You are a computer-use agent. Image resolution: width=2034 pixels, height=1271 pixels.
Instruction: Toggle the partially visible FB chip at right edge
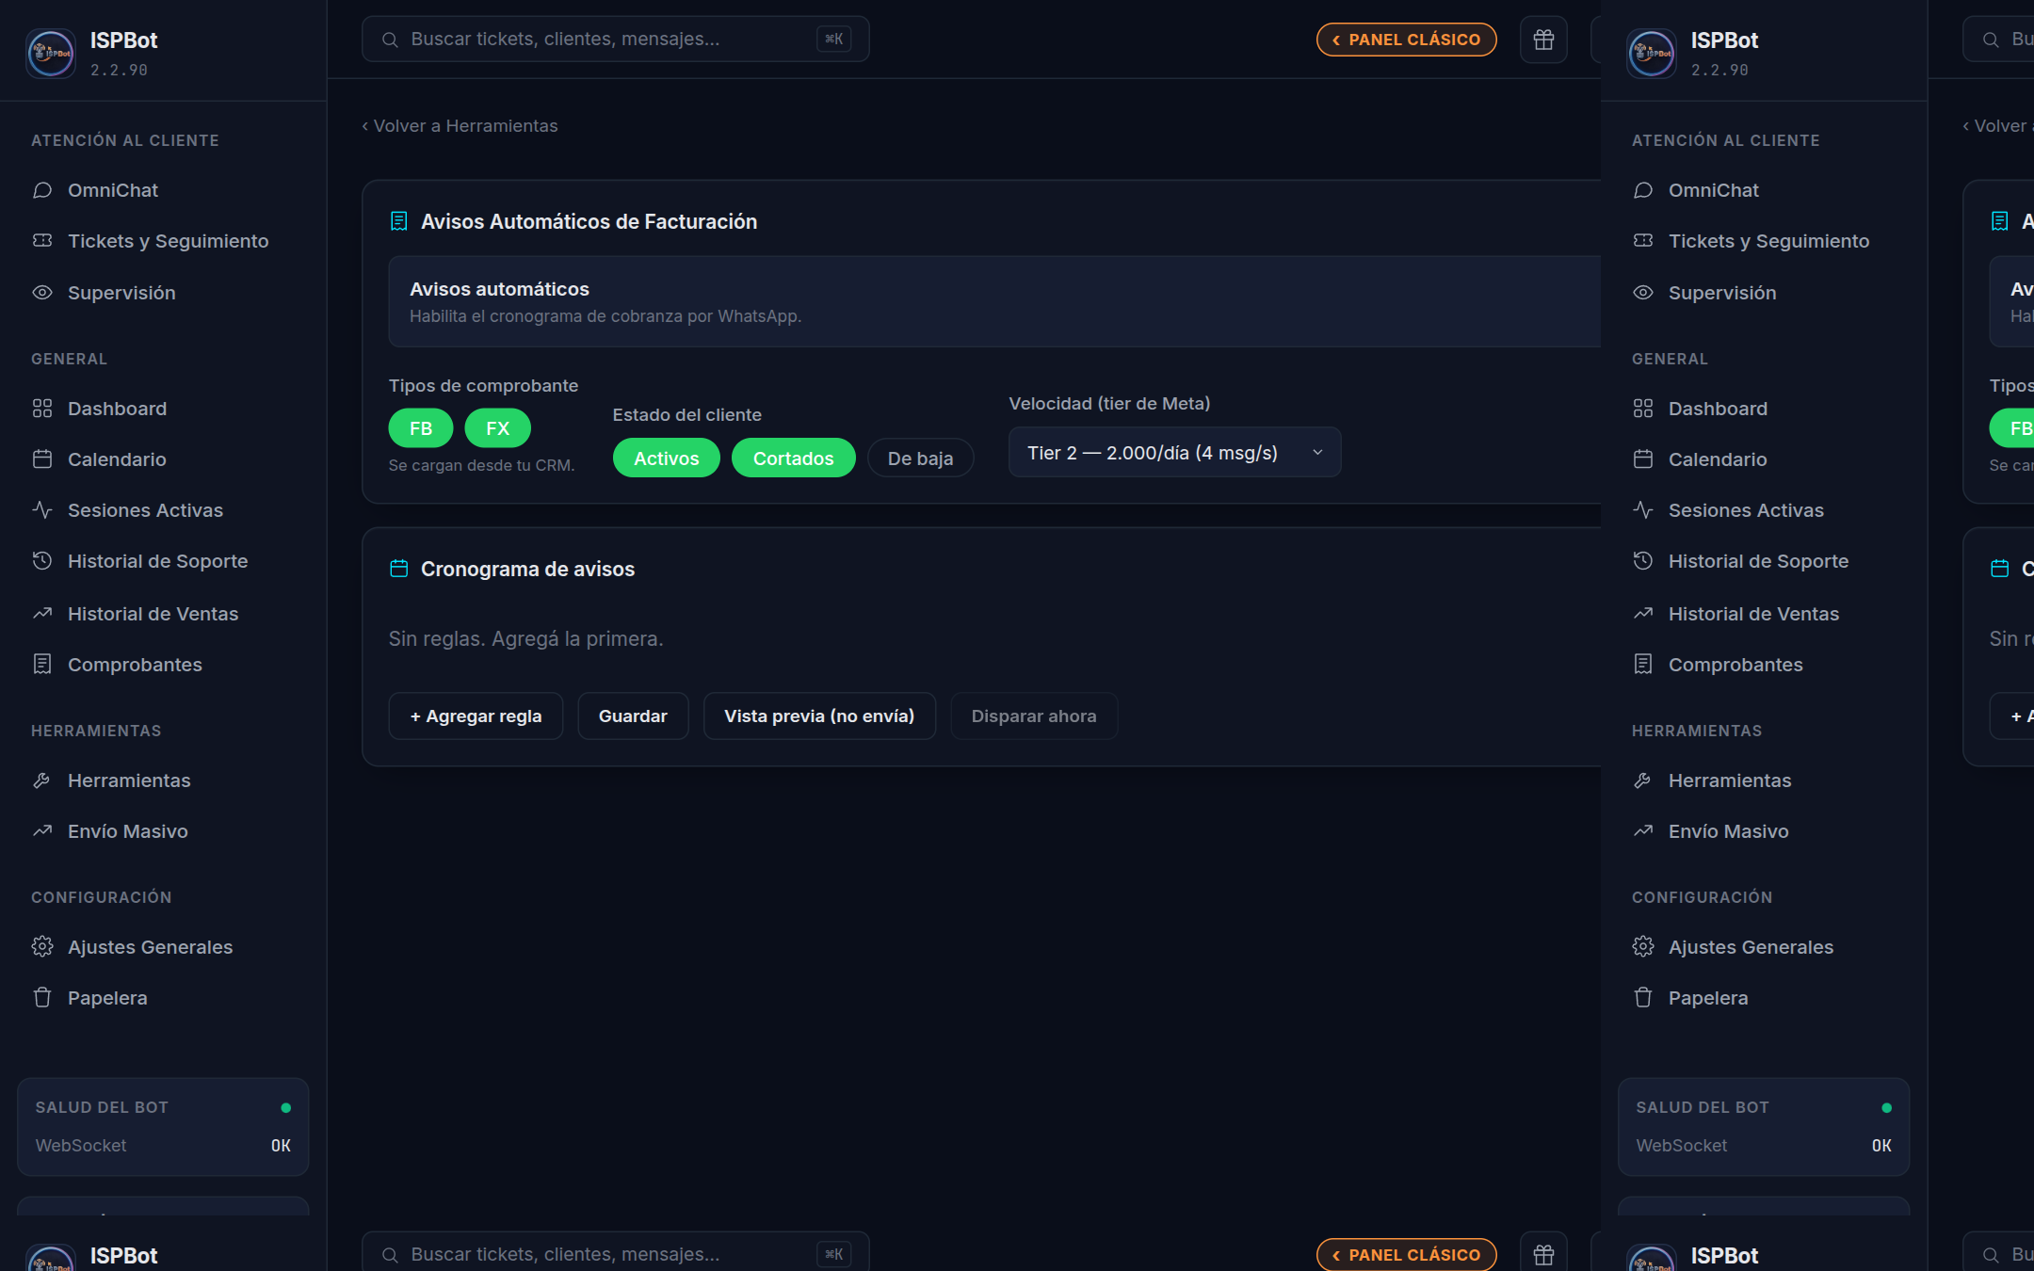[2012, 428]
